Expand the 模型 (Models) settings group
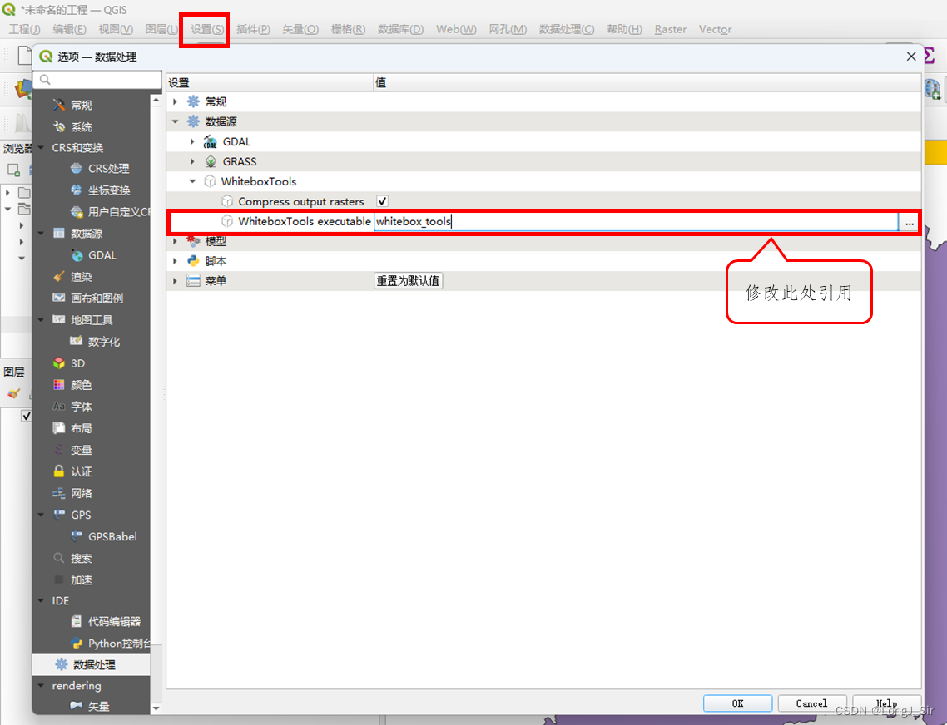947x725 pixels. tap(175, 241)
